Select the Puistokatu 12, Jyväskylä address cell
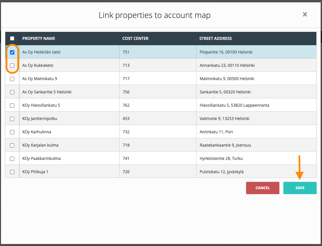 tap(221, 172)
